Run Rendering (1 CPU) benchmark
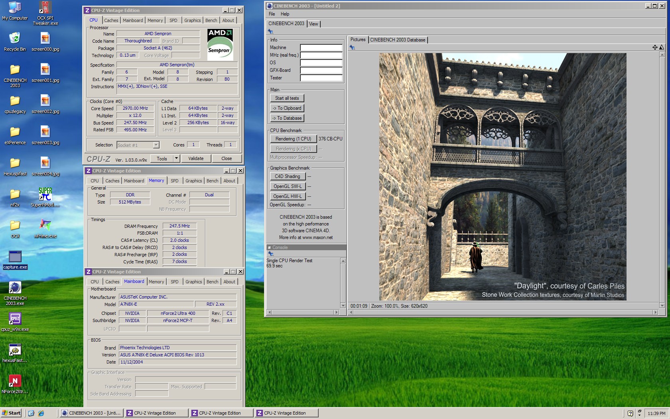 tap(293, 139)
